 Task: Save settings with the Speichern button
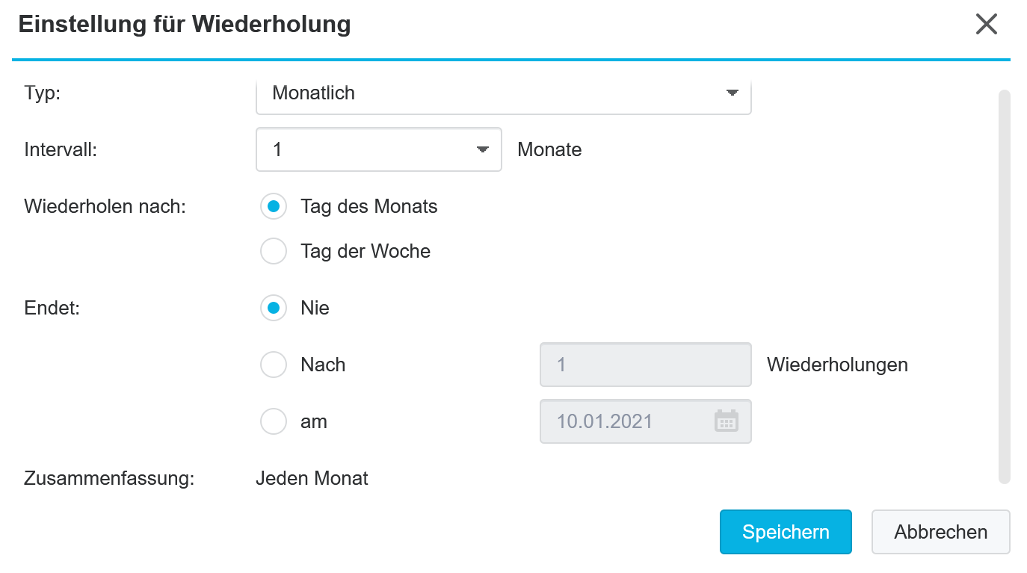[786, 532]
